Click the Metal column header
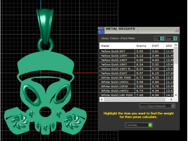Viewport: 188px width, 141px height. pyautogui.click(x=117, y=46)
